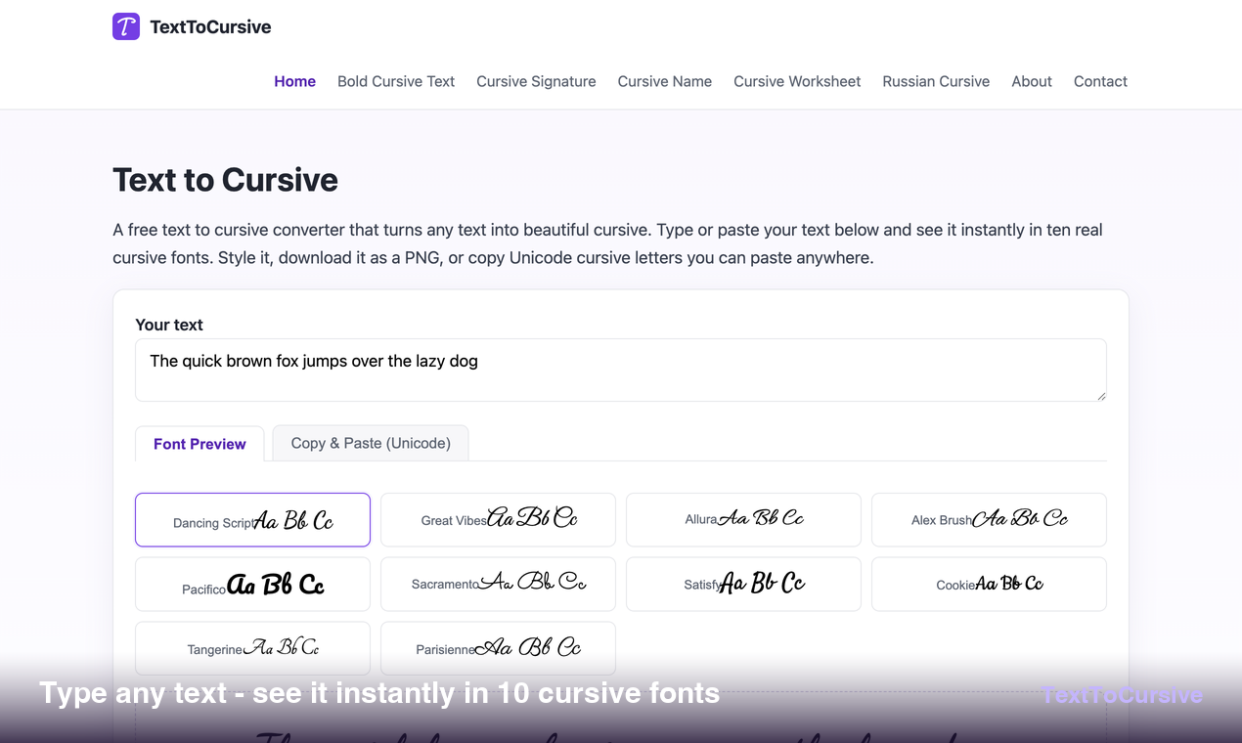Choose the Dancing Script font card

252,520
